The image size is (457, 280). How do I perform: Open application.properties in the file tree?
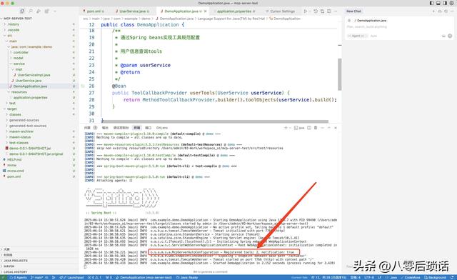[x=30, y=97]
